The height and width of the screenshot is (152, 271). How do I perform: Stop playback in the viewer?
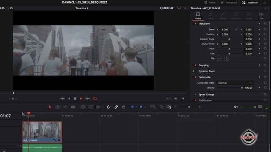[75, 98]
